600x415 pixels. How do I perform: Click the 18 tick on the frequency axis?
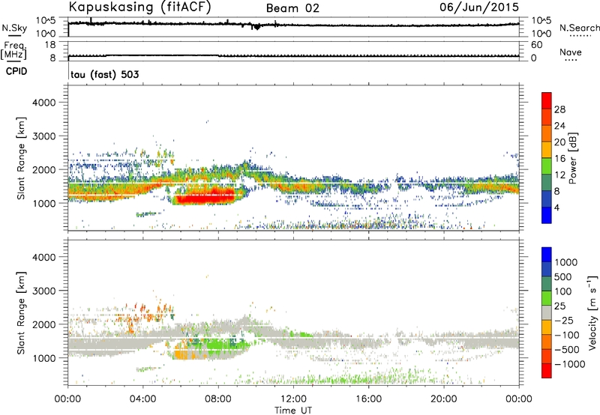point(49,45)
